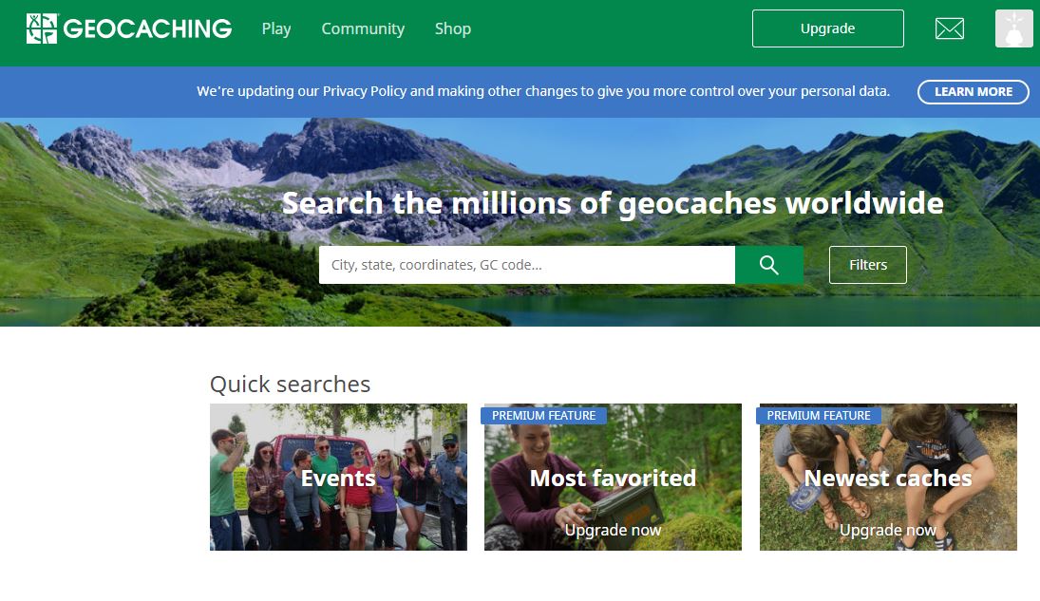Click Premium Feature badge on Most favorited
Viewport: 1040px width, 601px height.
pyautogui.click(x=543, y=416)
